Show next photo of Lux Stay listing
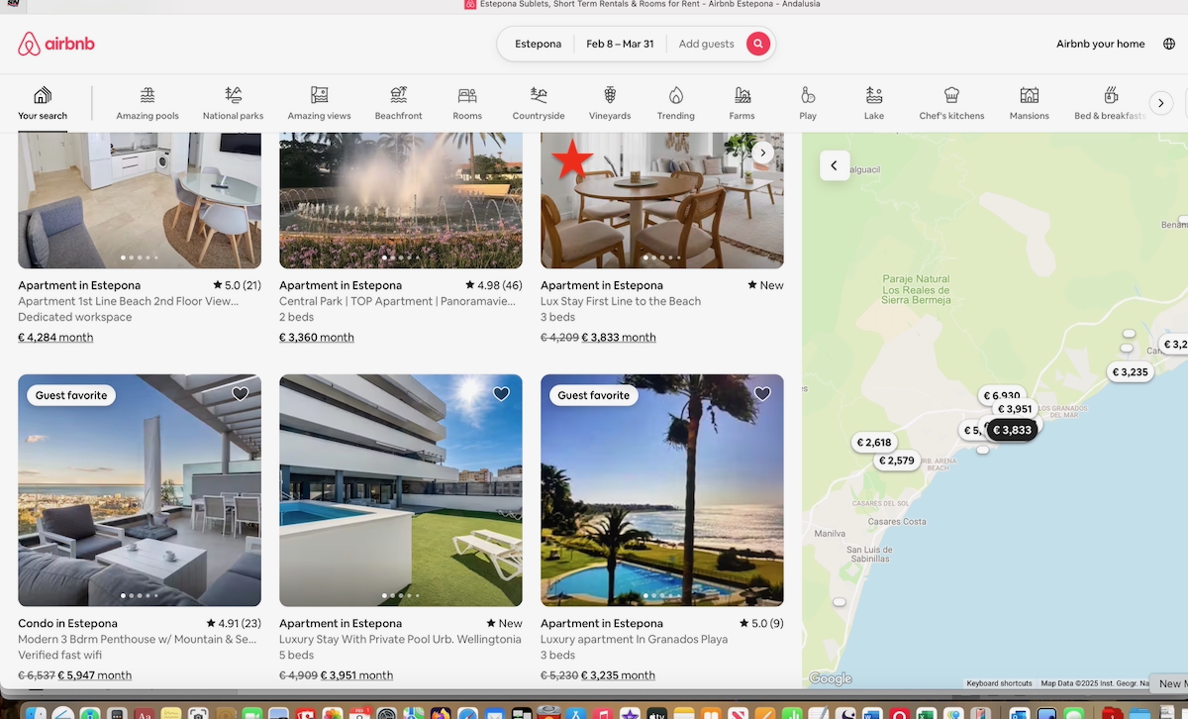The width and height of the screenshot is (1188, 719). tap(762, 153)
